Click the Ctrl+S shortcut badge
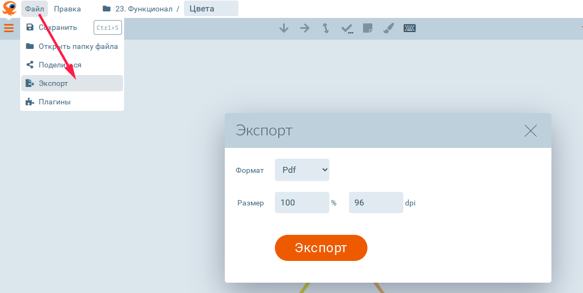Screen dimensions: 583x293 point(108,28)
